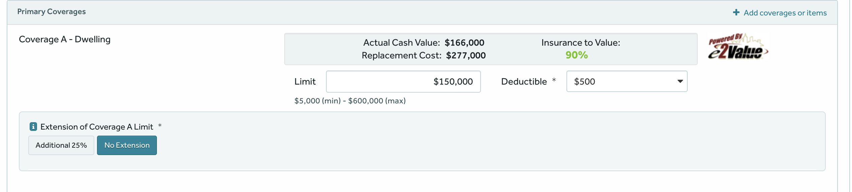
Task: Click the Limit label text
Action: coord(305,82)
